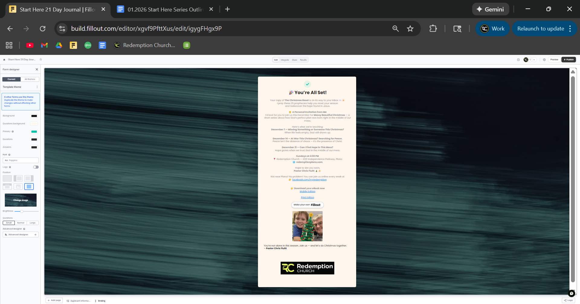Open the Logic view button
580x304 pixels.
(568, 300)
